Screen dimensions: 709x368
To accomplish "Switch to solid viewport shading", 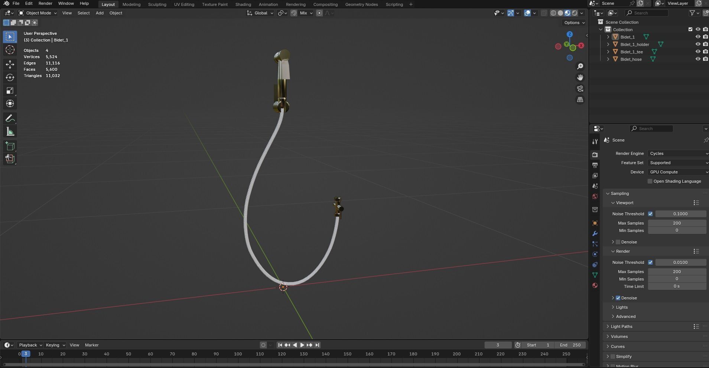I will 560,13.
